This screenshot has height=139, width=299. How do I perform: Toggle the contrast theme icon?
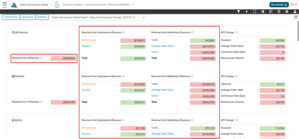[263, 12]
